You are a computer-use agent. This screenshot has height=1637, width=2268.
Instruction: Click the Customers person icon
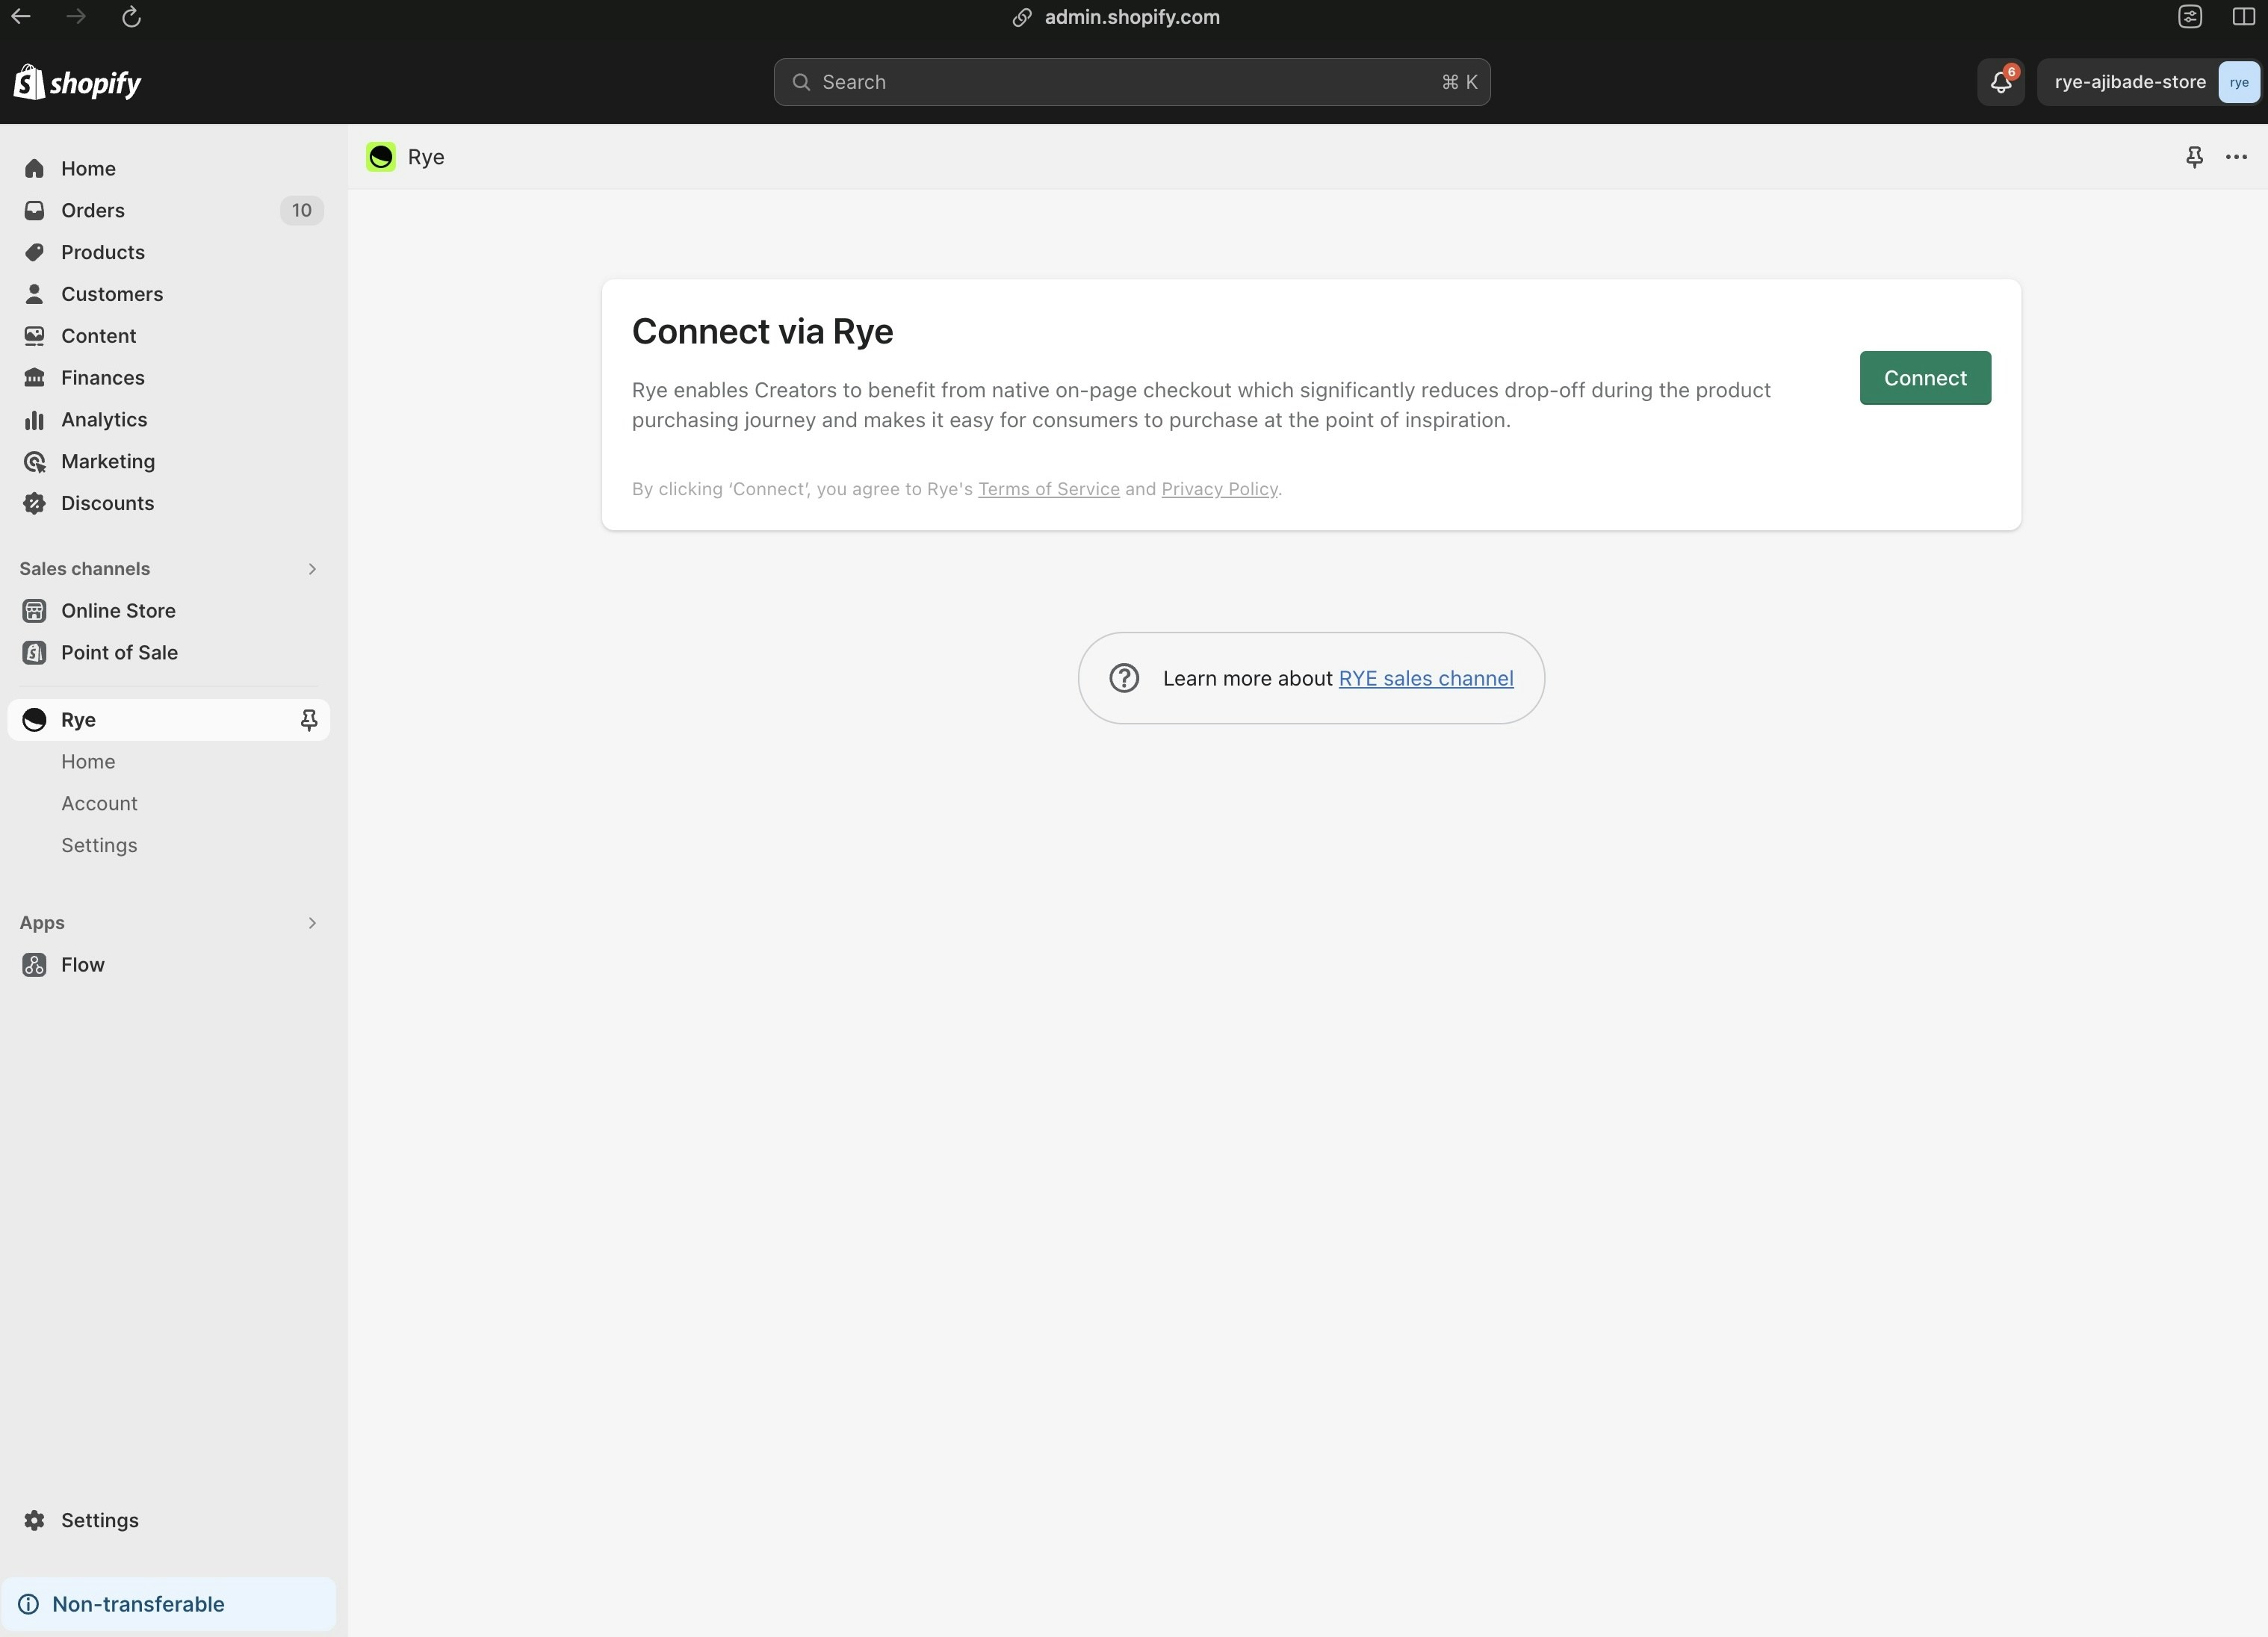point(34,293)
